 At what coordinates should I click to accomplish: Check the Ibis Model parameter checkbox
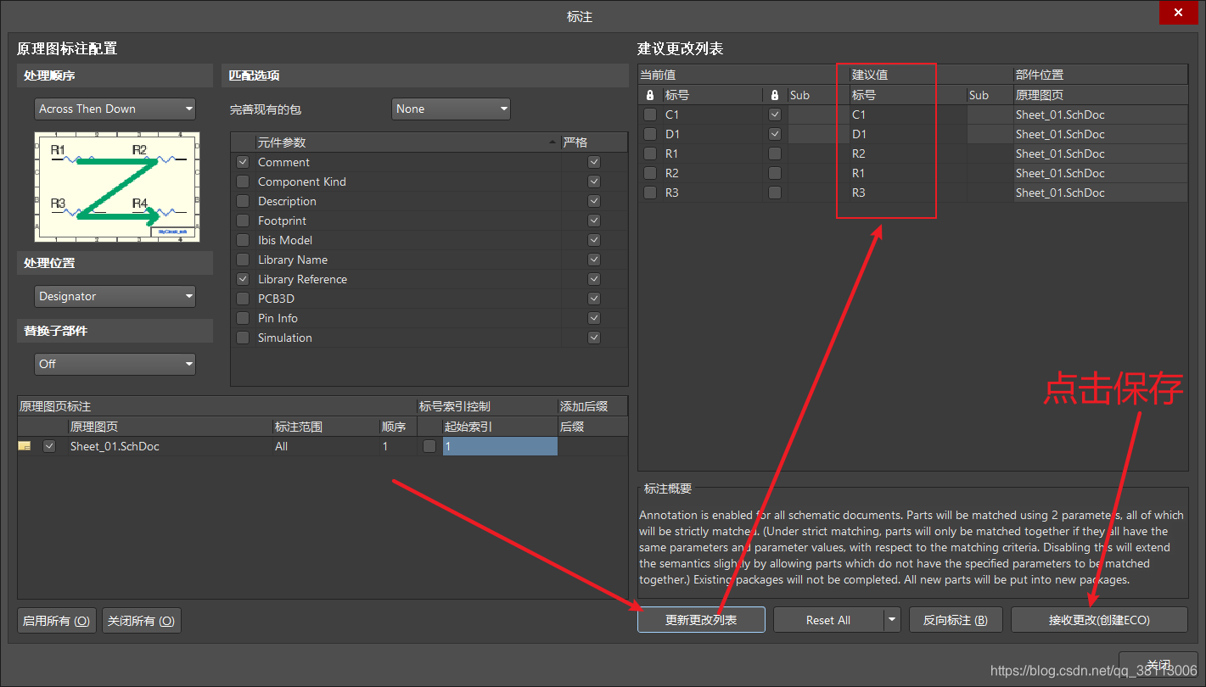point(244,240)
